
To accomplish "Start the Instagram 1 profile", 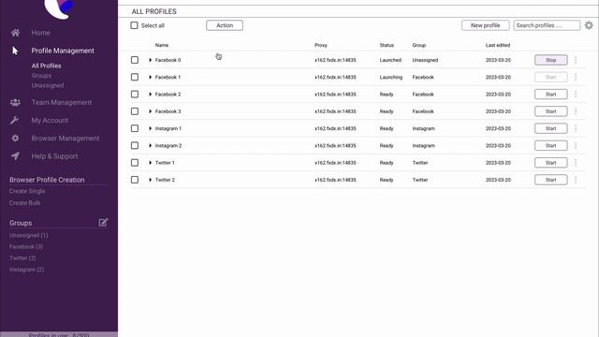I will coord(551,128).
